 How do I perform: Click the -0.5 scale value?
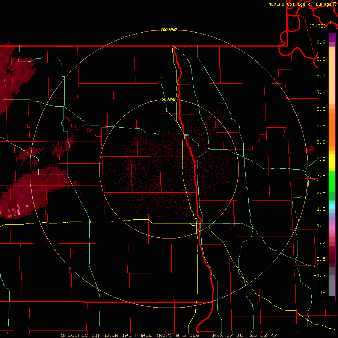coord(320,259)
